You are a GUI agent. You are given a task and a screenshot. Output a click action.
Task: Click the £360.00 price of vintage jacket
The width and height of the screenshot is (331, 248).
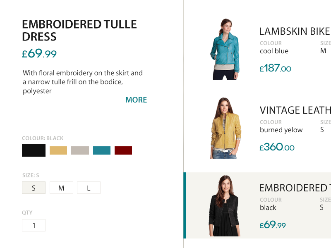277,147
